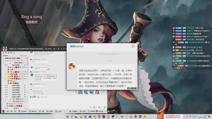Show hidden system tray icons chevron
212x119 pixels.
coord(184,116)
